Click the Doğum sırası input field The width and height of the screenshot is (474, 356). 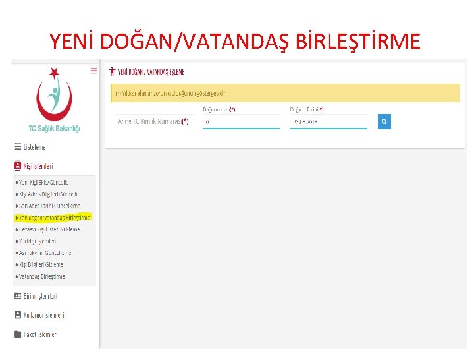(x=242, y=122)
